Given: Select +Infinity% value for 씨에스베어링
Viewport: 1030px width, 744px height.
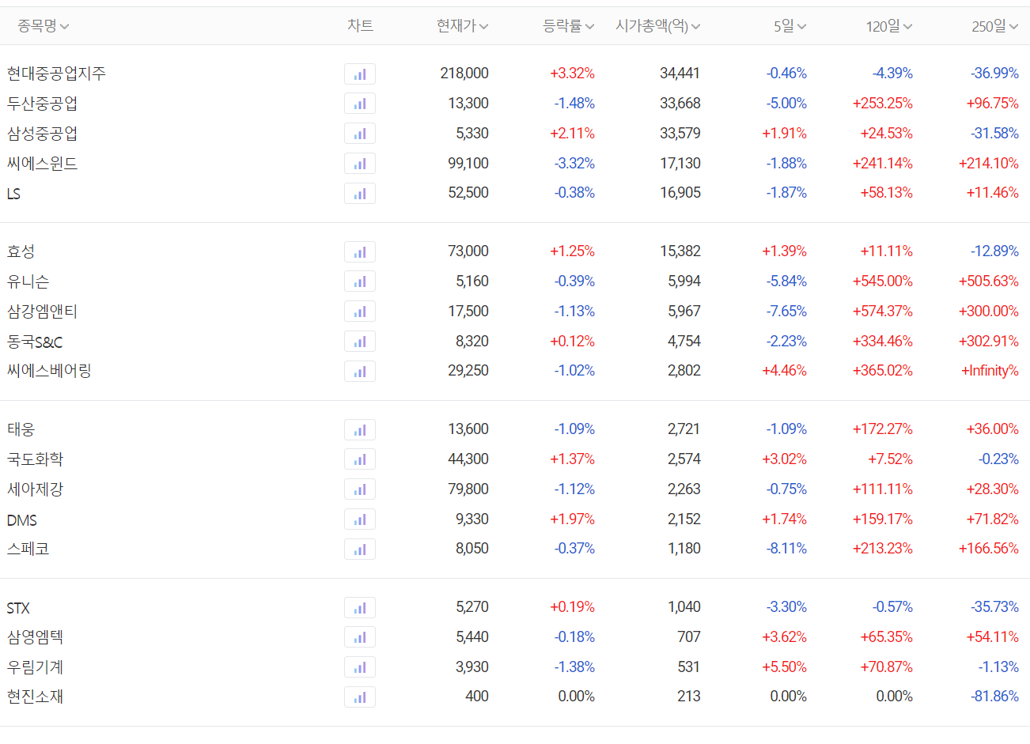Looking at the screenshot, I should [x=990, y=371].
